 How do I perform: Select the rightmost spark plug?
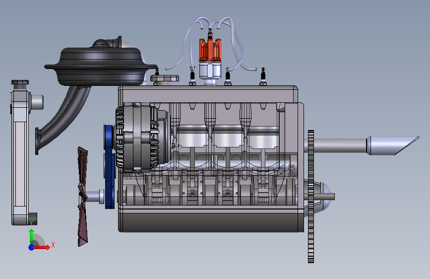pyautogui.click(x=263, y=76)
